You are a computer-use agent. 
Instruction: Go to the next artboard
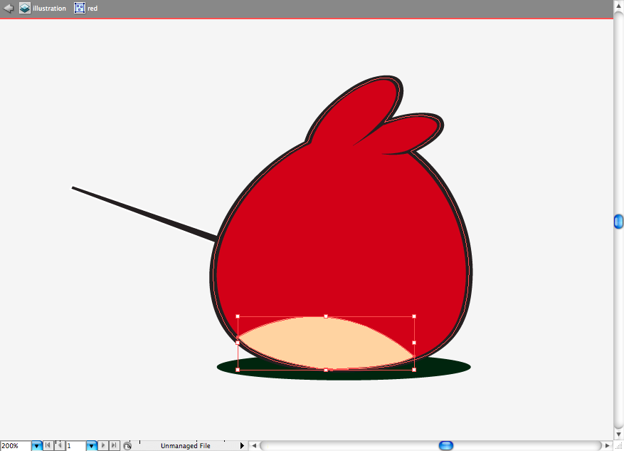[103, 445]
